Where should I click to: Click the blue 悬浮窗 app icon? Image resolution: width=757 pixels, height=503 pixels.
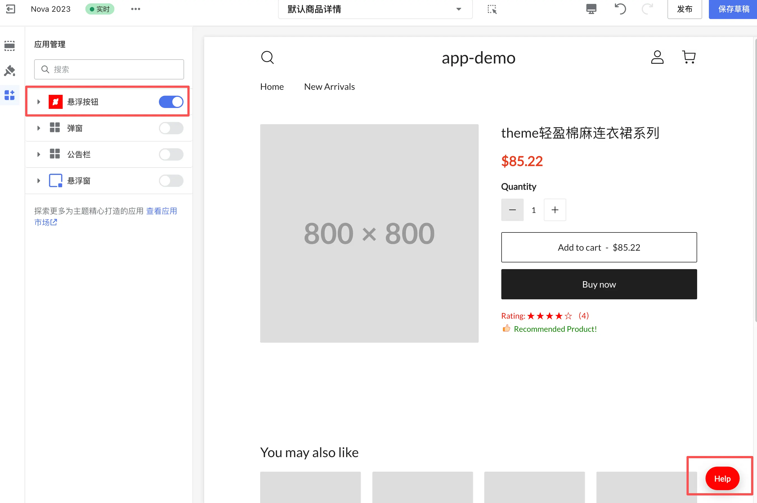click(55, 181)
